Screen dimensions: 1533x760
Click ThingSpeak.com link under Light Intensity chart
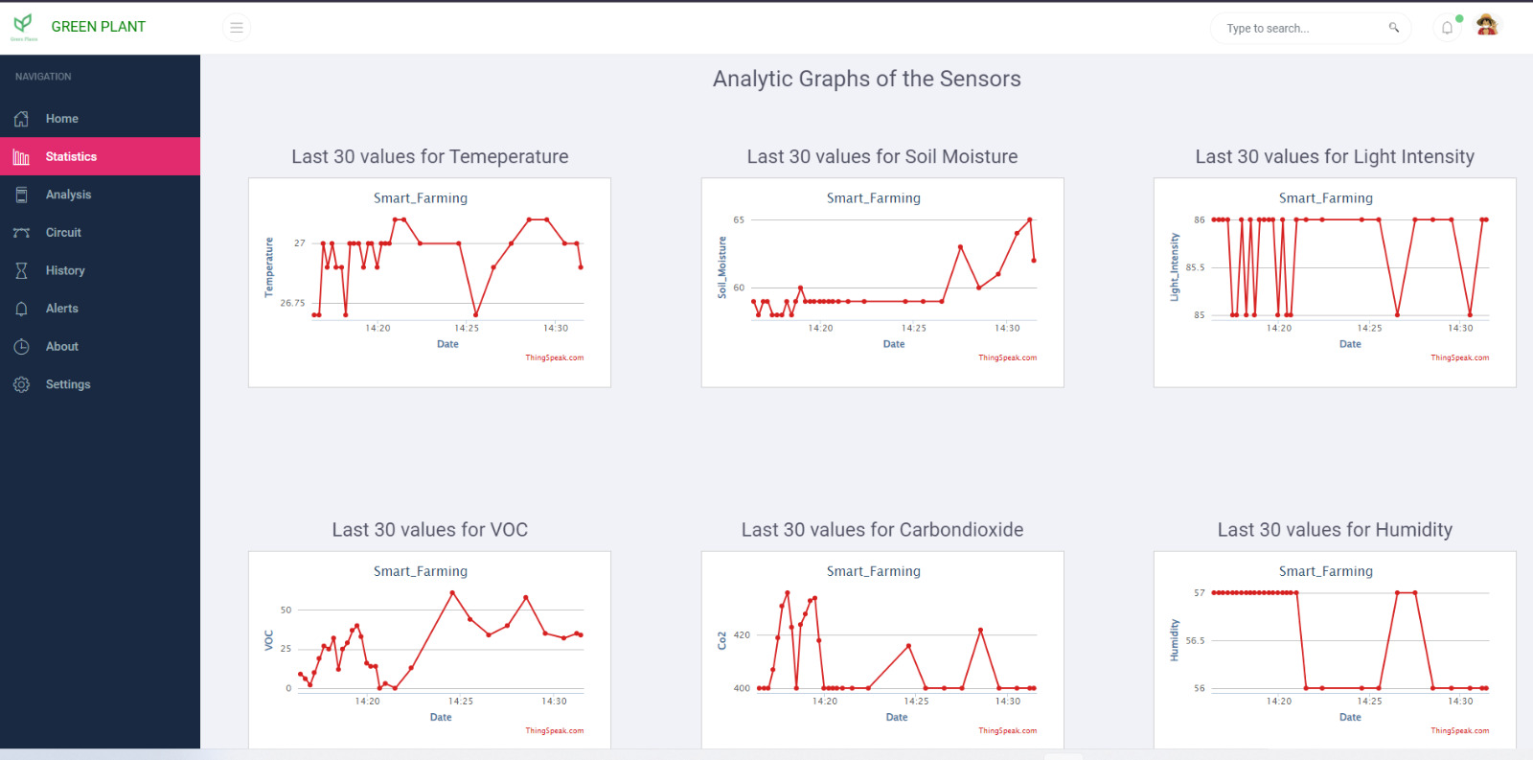(1459, 357)
